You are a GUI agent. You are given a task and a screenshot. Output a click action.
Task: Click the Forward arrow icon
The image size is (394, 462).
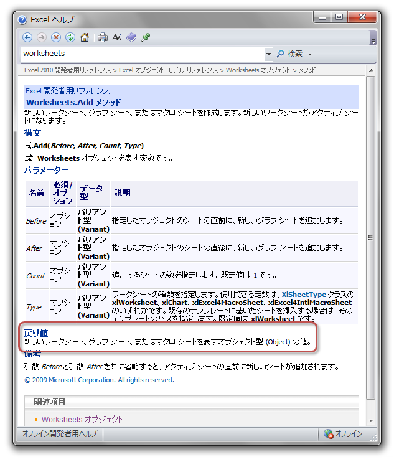(42, 37)
